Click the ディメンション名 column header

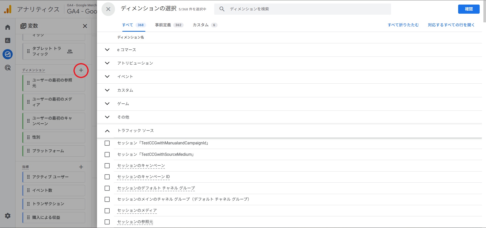click(131, 37)
